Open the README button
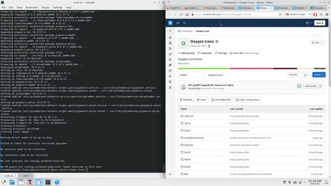331x186 pixels. [x=186, y=100]
